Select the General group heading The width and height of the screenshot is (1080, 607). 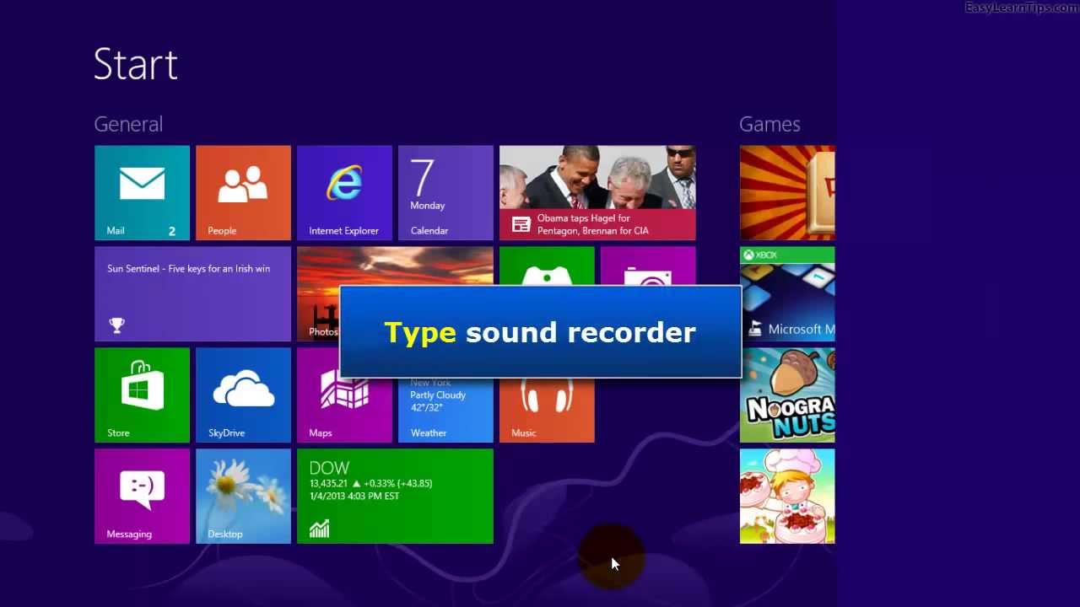pyautogui.click(x=128, y=124)
